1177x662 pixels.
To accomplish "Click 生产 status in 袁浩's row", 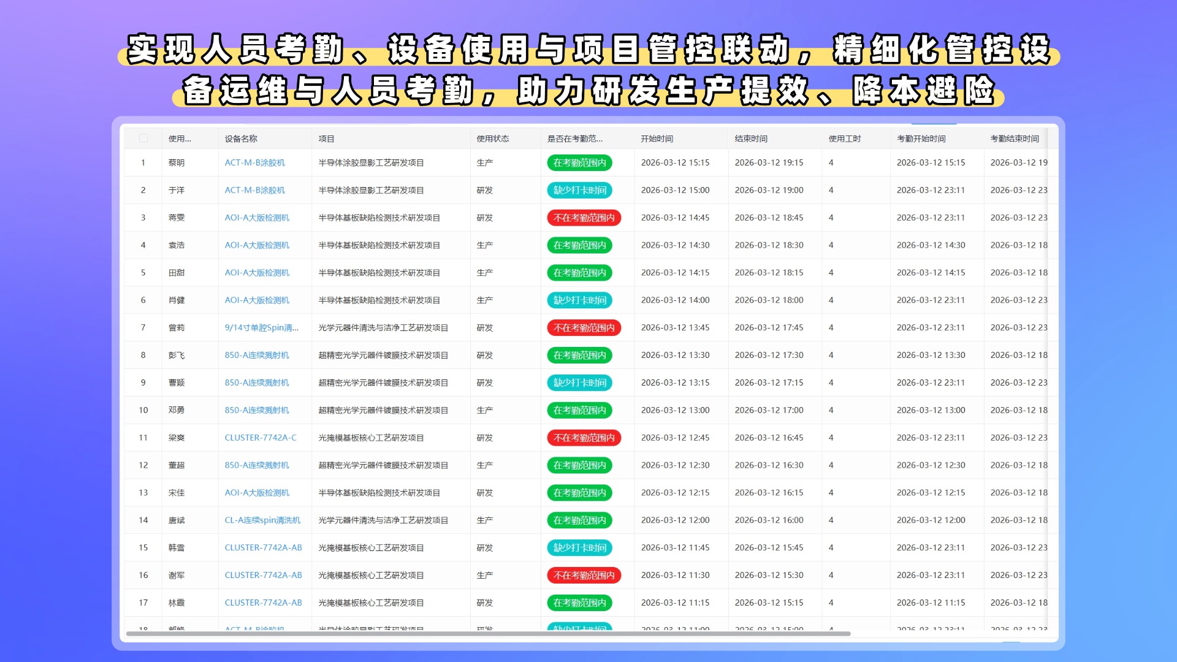I will click(485, 245).
